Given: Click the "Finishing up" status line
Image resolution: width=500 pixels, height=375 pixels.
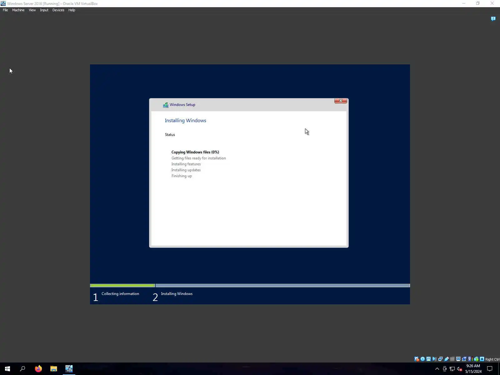Looking at the screenshot, I should 182,176.
